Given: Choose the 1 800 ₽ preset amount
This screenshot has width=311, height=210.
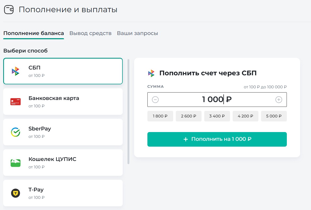Looking at the screenshot, I should (x=160, y=116).
